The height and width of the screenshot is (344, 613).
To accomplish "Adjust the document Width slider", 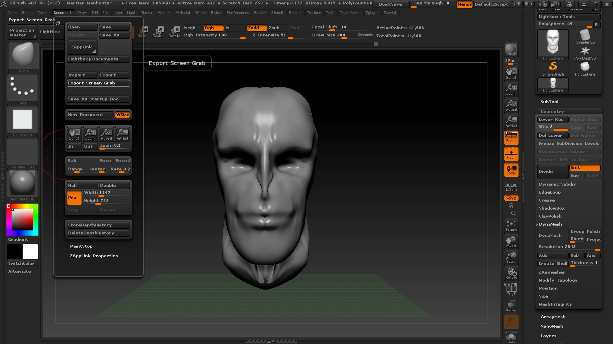I will pos(106,193).
